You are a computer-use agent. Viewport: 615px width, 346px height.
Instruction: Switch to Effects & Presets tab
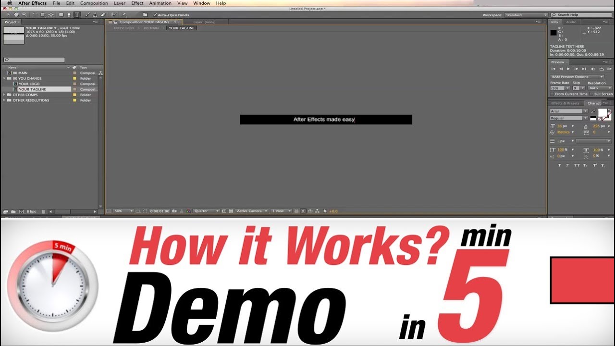point(565,103)
